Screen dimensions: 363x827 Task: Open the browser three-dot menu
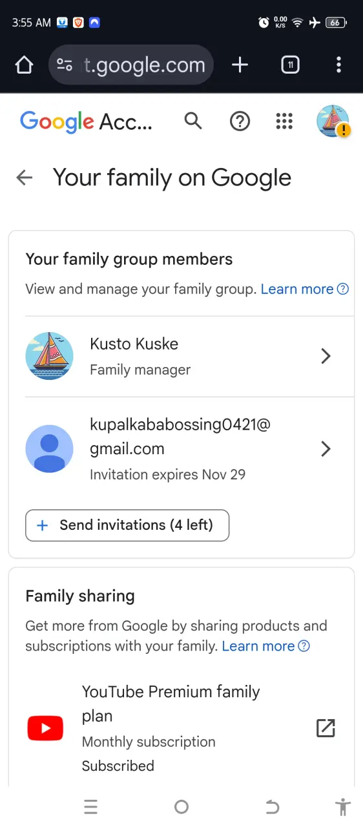pyautogui.click(x=338, y=65)
